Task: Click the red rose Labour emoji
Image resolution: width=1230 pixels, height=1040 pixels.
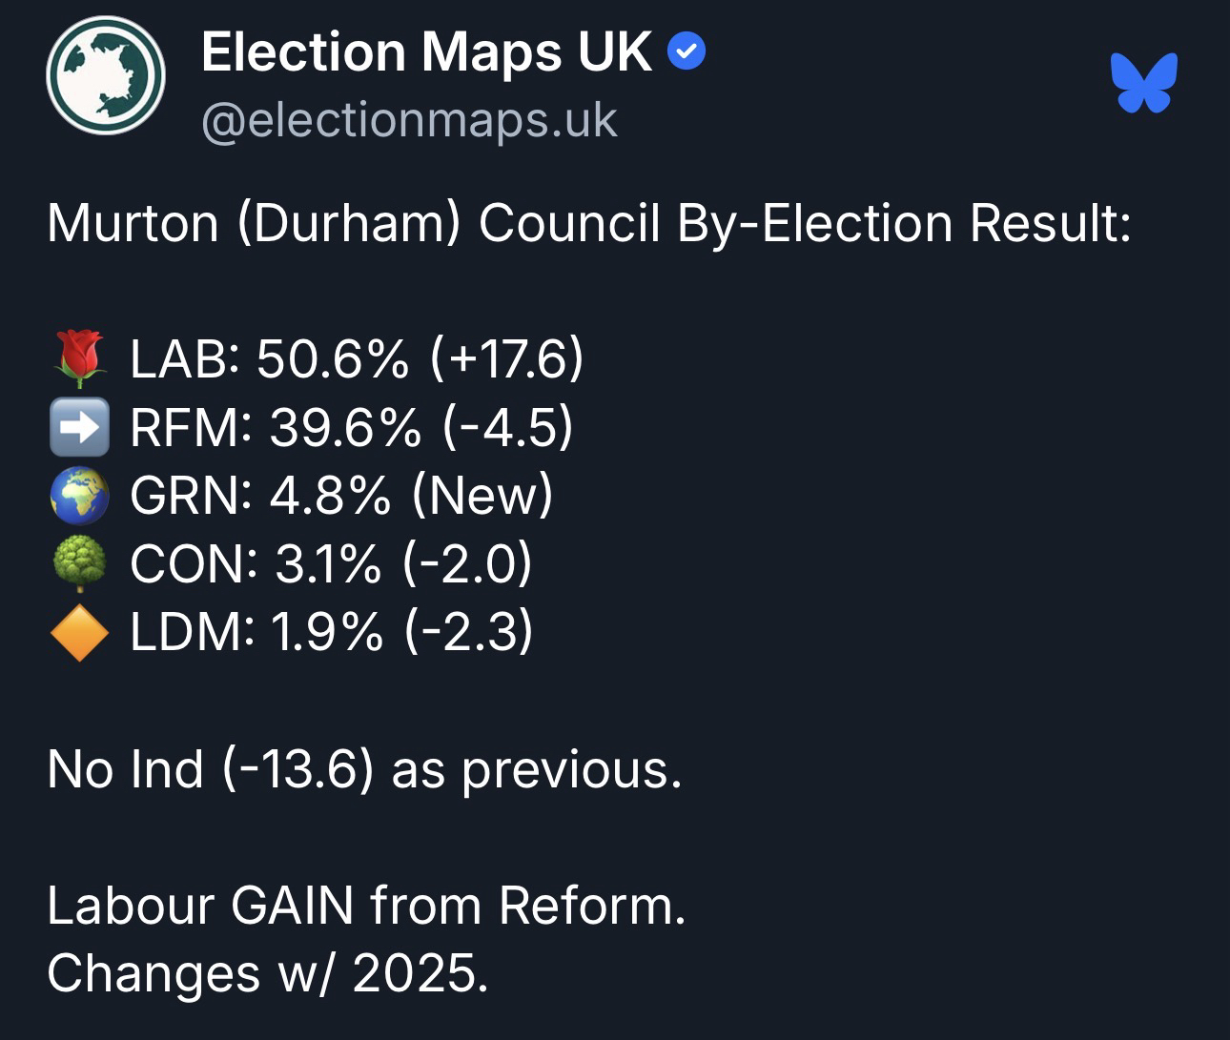Action: point(79,359)
